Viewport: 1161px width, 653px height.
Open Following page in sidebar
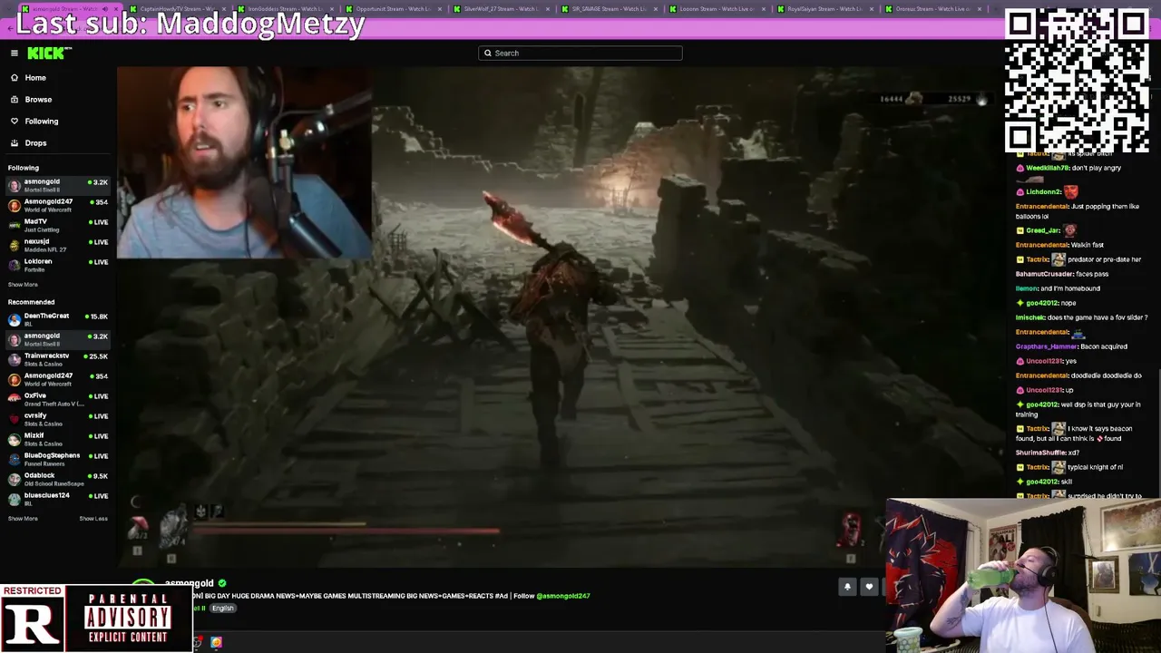(x=42, y=121)
